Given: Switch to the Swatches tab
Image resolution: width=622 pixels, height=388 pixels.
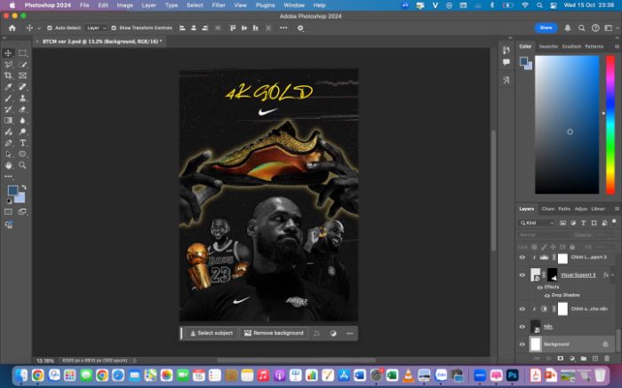Looking at the screenshot, I should [x=548, y=46].
